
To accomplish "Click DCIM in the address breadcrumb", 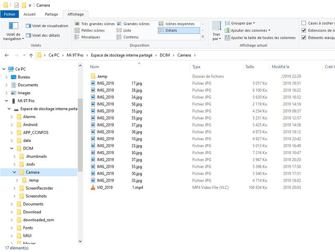I will coord(165,55).
